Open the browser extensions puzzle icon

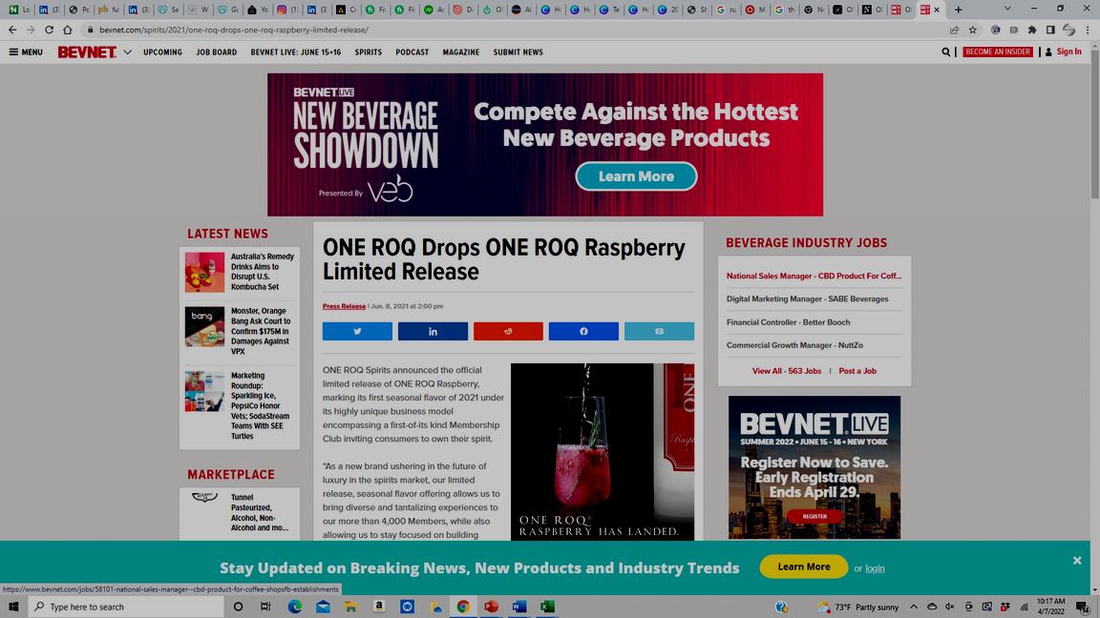pos(1032,31)
